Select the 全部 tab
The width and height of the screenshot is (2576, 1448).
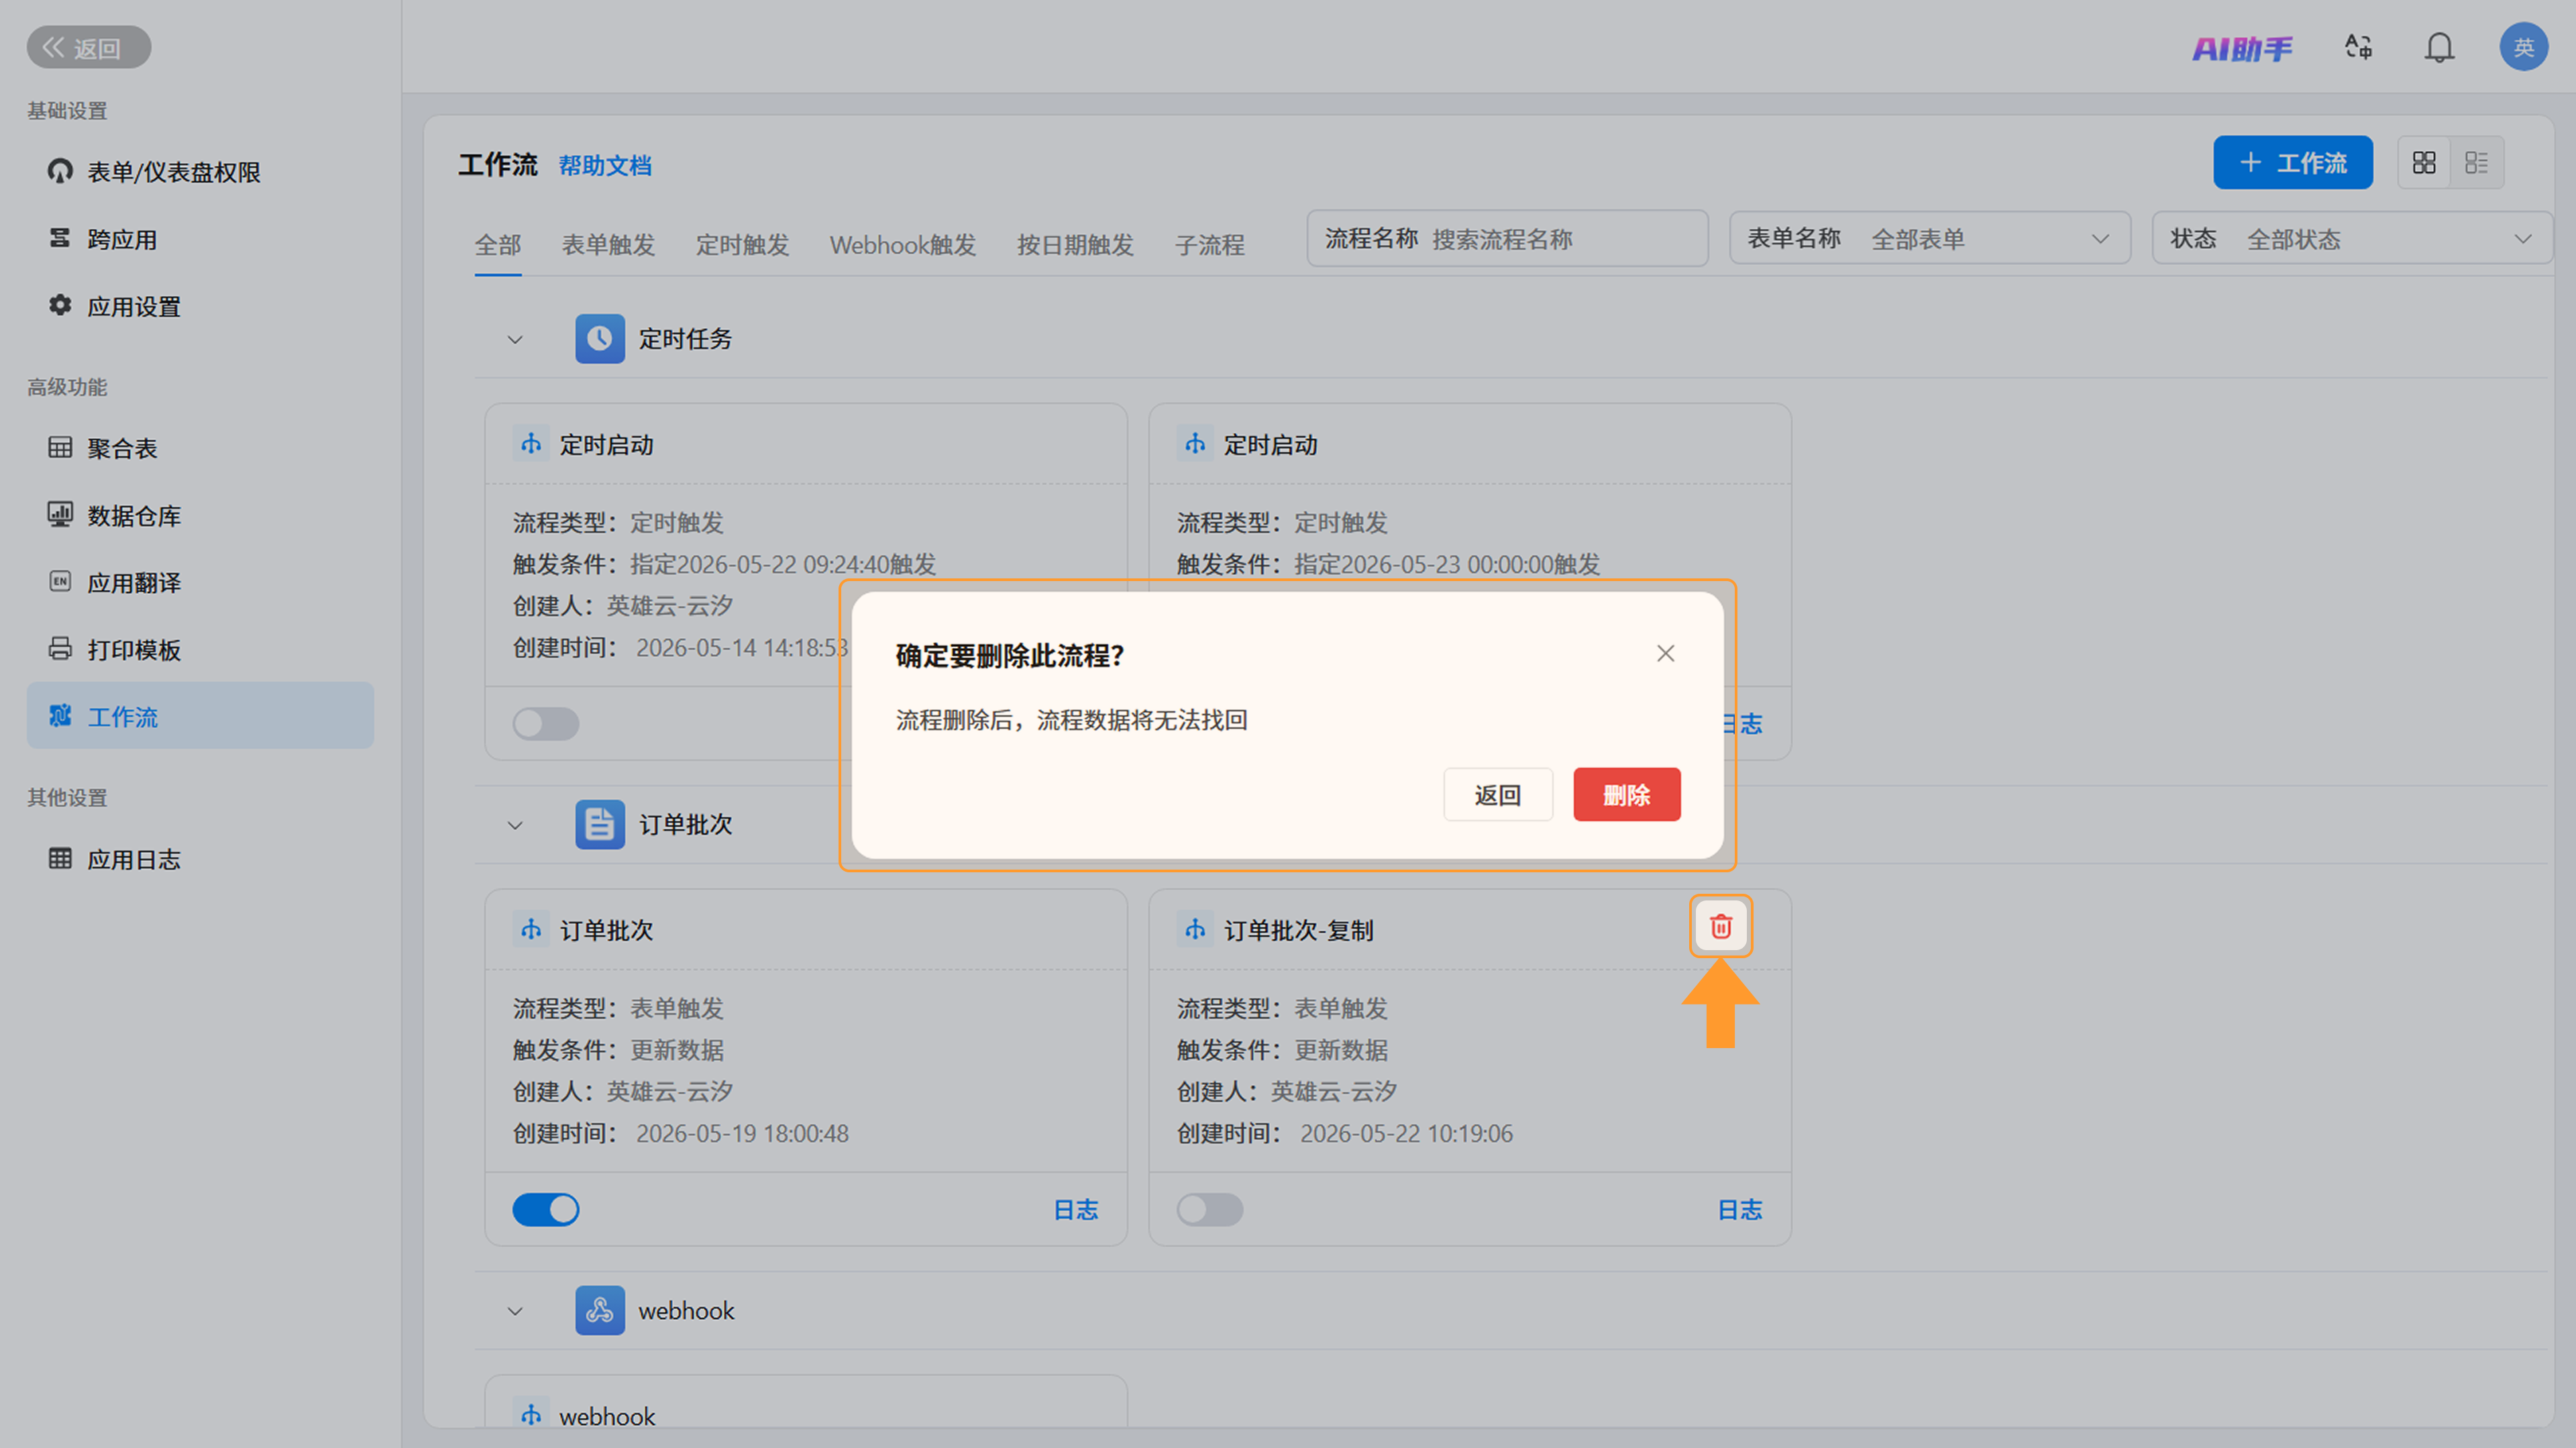coord(498,245)
